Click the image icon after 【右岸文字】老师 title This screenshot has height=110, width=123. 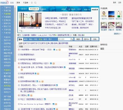[65, 67]
